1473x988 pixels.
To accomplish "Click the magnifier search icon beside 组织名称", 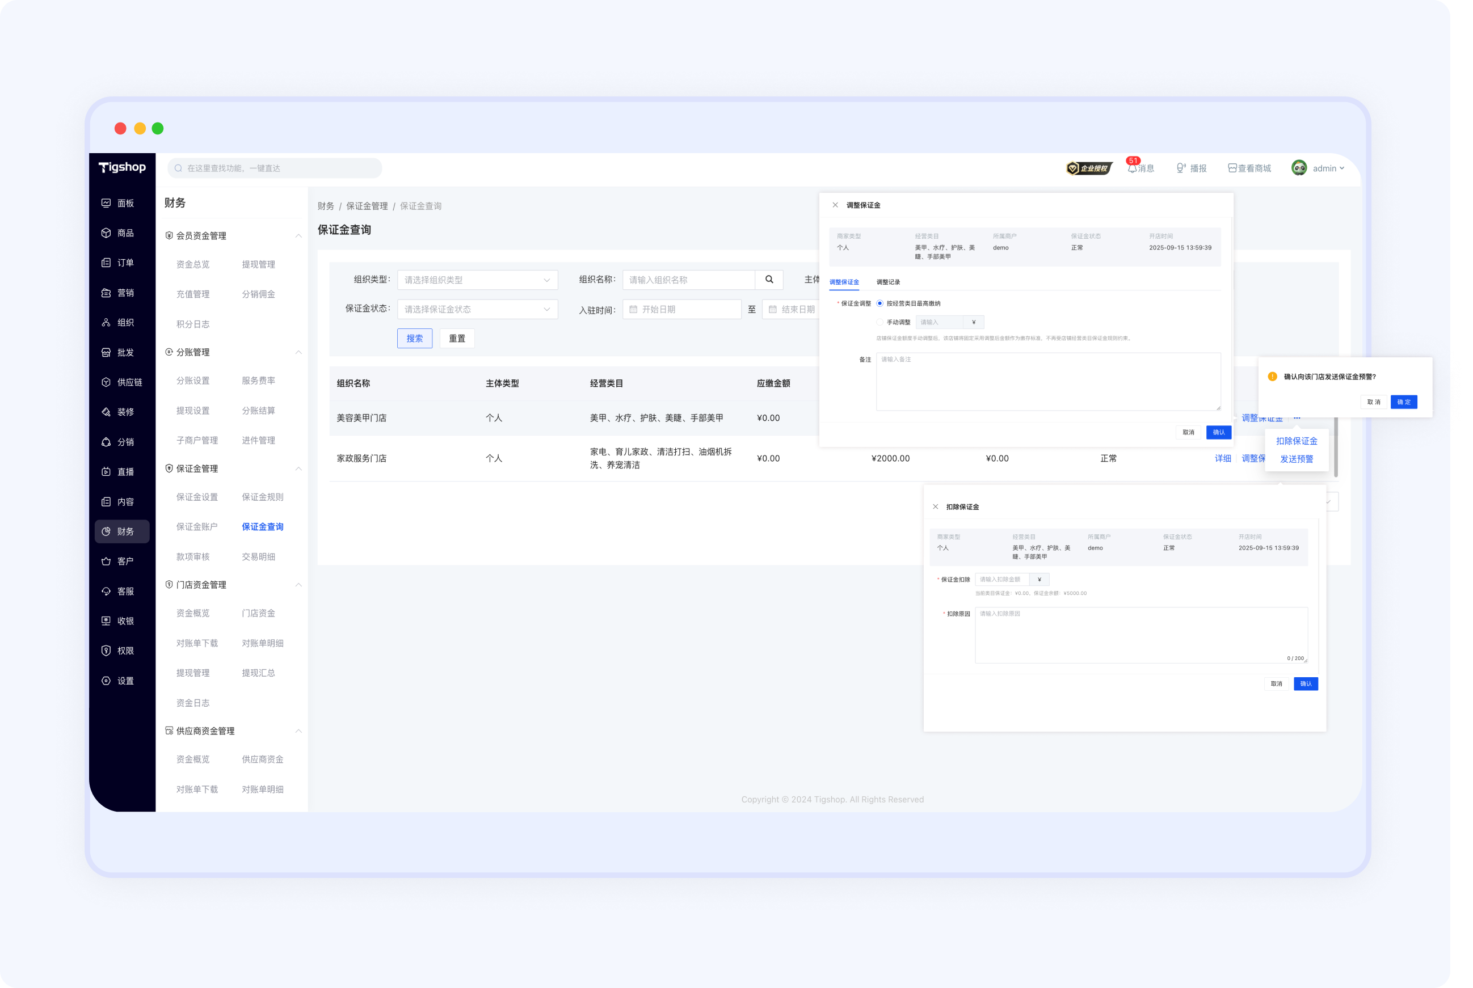I will pos(769,279).
